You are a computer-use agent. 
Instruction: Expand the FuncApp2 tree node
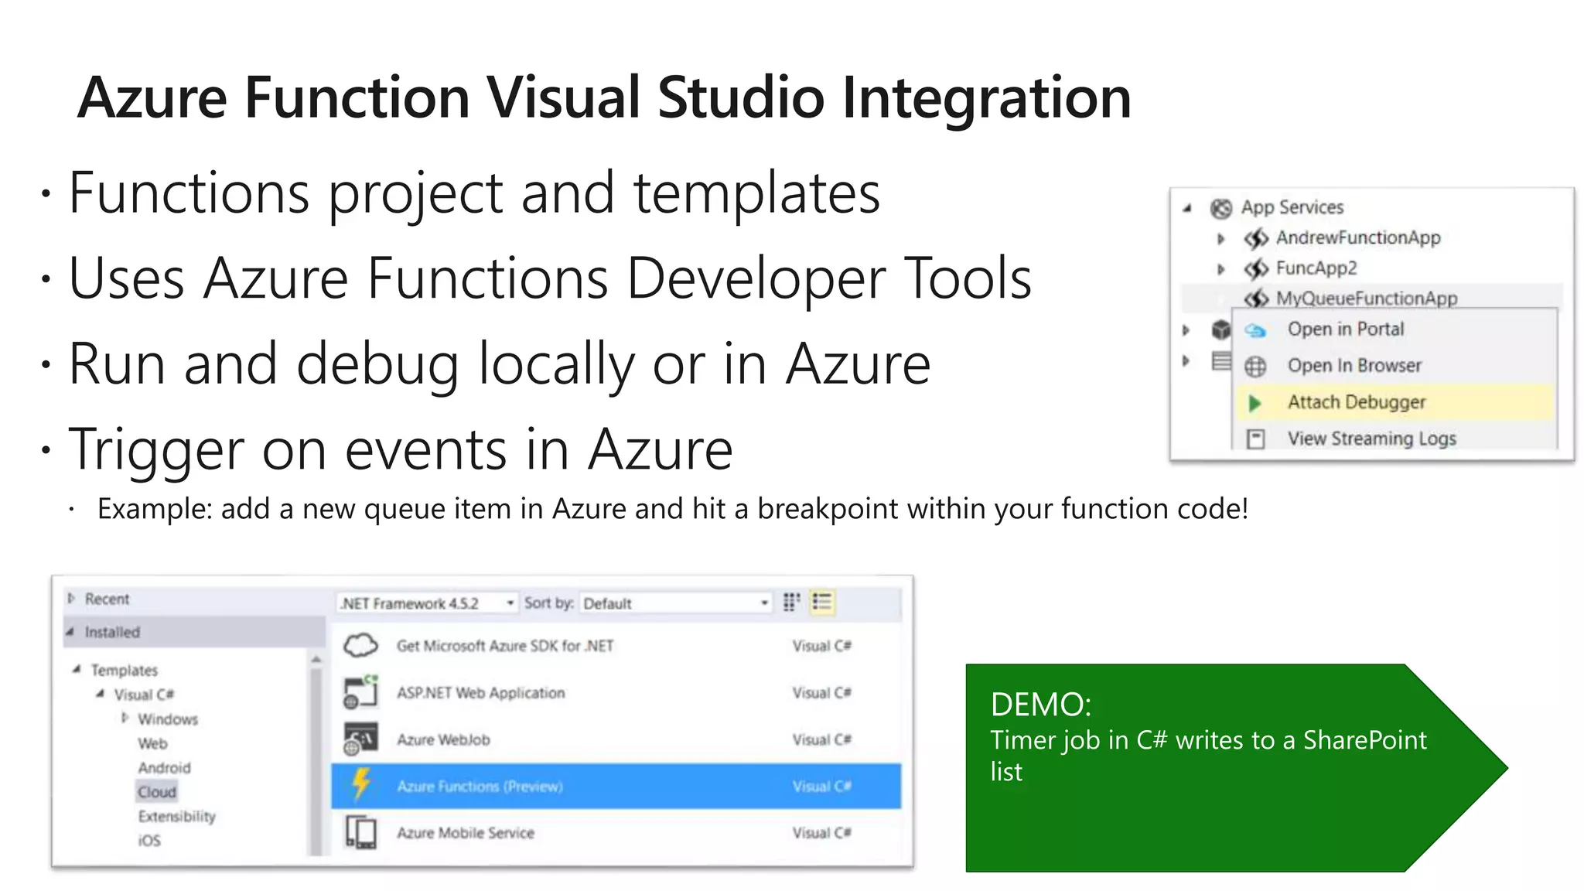[1220, 269]
